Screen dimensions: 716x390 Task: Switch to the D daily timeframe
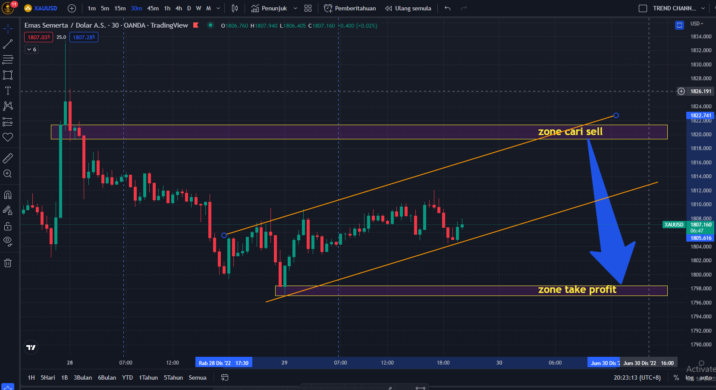pyautogui.click(x=189, y=8)
